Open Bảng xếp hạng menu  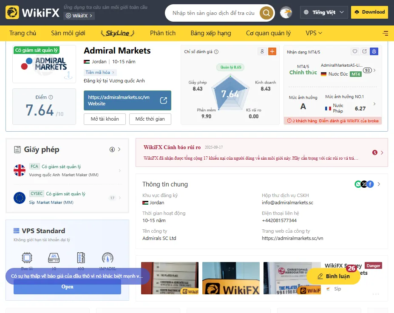click(x=211, y=33)
